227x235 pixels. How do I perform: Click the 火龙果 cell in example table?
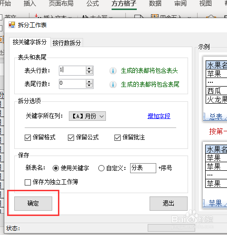[216, 100]
